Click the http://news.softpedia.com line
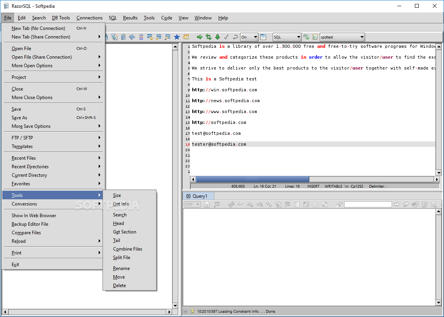444x317 pixels. (x=226, y=101)
